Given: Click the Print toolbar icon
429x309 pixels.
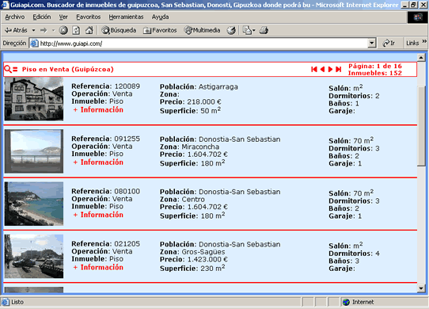Looking at the screenshot, I should pyautogui.click(x=264, y=30).
